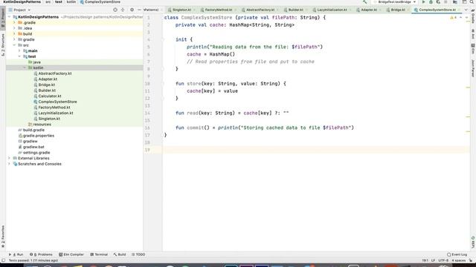Place cursor on empty editor line 19

click(315, 150)
